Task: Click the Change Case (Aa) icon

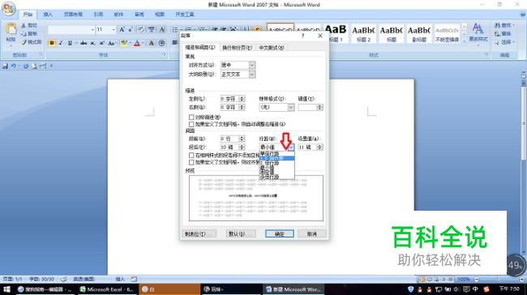Action: pyautogui.click(x=112, y=43)
